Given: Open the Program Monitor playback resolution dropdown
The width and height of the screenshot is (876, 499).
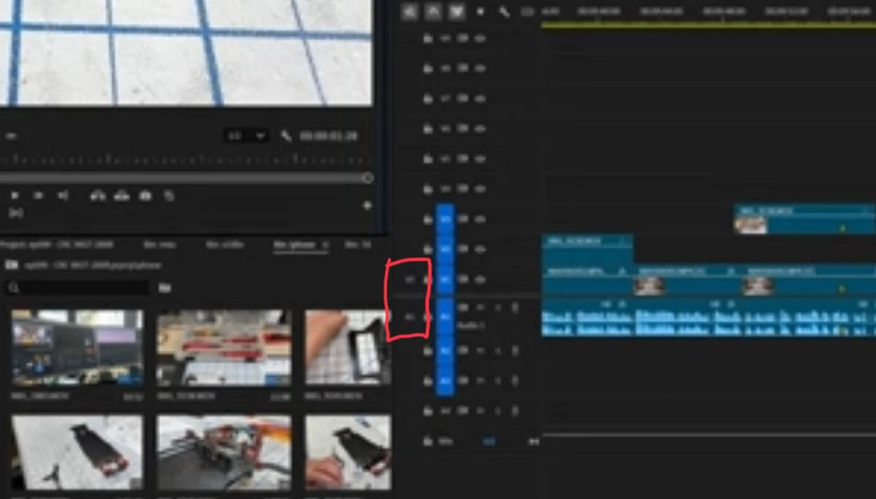Looking at the screenshot, I should [x=246, y=136].
